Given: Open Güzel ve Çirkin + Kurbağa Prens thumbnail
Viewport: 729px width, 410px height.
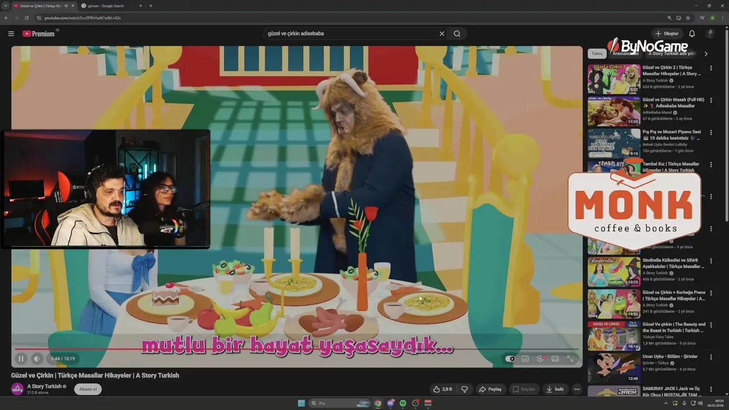Looking at the screenshot, I should click(x=614, y=304).
